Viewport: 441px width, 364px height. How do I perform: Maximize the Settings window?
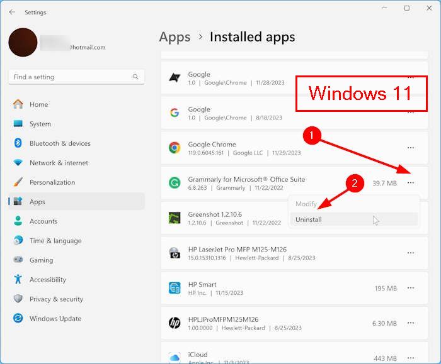[407, 8]
